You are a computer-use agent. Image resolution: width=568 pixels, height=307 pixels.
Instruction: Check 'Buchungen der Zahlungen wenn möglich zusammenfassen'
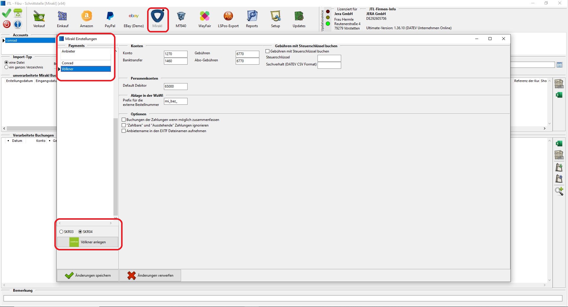(x=124, y=120)
